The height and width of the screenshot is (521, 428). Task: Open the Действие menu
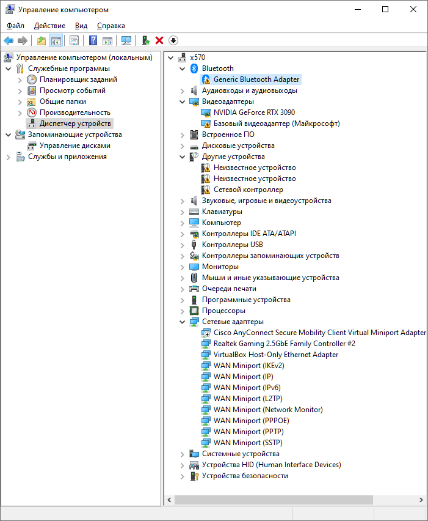click(x=50, y=26)
